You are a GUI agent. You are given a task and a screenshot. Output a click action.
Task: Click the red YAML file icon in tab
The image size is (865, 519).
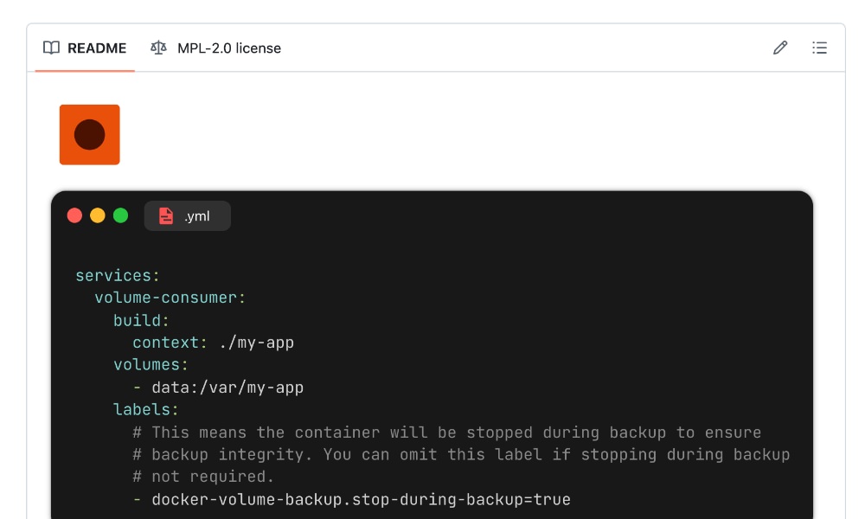[x=166, y=215]
